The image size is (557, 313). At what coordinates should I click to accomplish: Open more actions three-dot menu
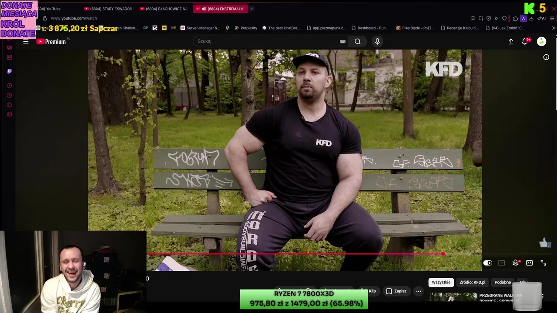click(x=419, y=291)
